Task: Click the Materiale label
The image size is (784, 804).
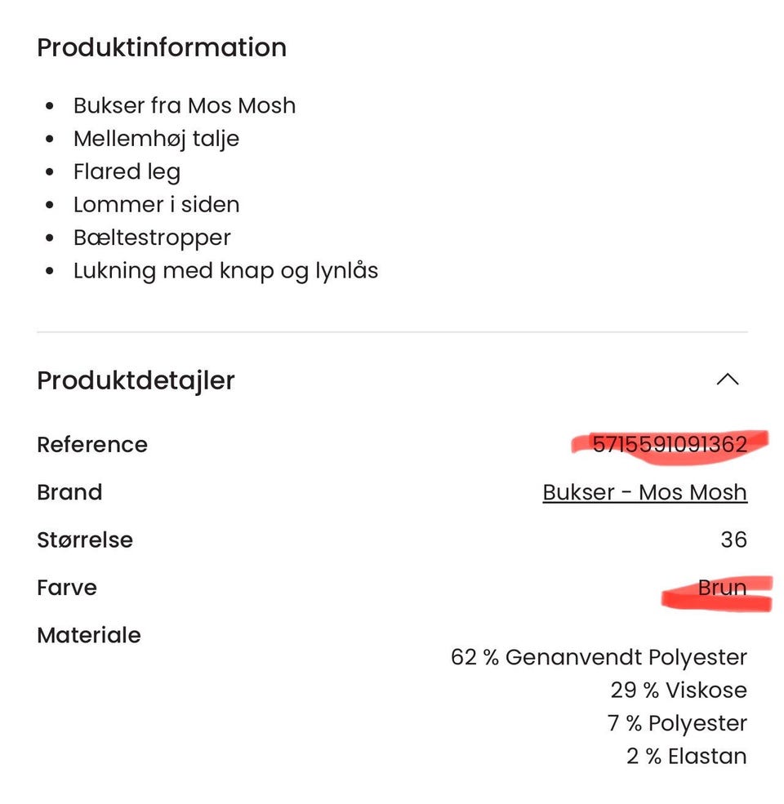Action: (x=89, y=635)
